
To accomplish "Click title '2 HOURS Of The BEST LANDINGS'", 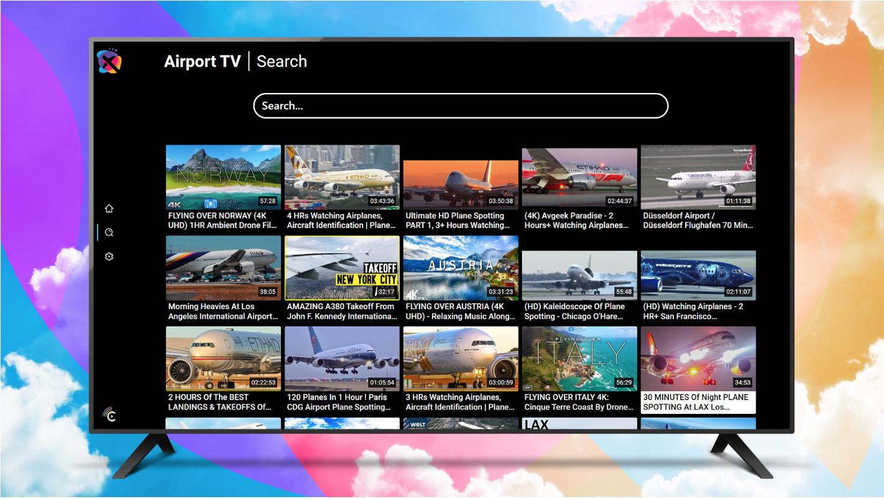I will [219, 402].
